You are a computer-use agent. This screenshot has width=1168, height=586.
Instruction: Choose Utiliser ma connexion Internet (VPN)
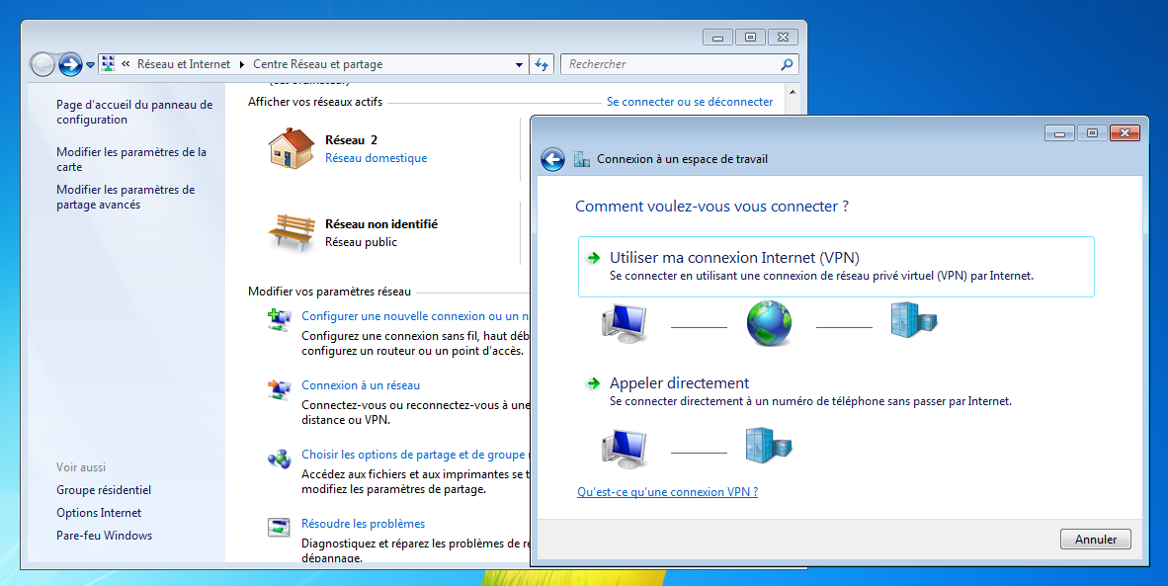pos(836,267)
